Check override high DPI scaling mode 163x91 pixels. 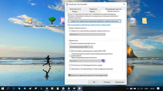click(70, 56)
